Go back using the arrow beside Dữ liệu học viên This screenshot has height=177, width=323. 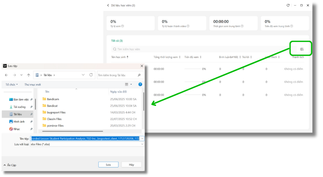tap(108, 6)
